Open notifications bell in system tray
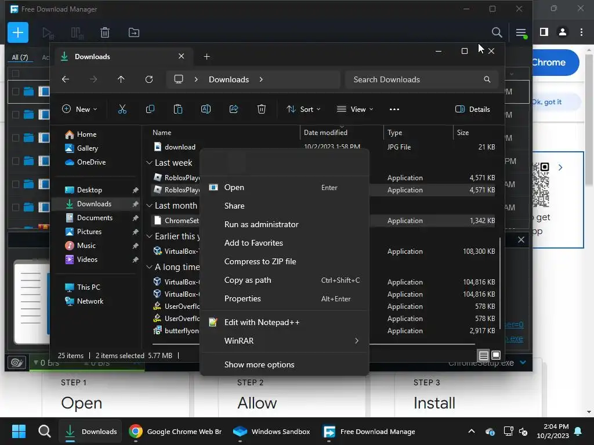Viewport: 594px width, 445px height. (578, 431)
